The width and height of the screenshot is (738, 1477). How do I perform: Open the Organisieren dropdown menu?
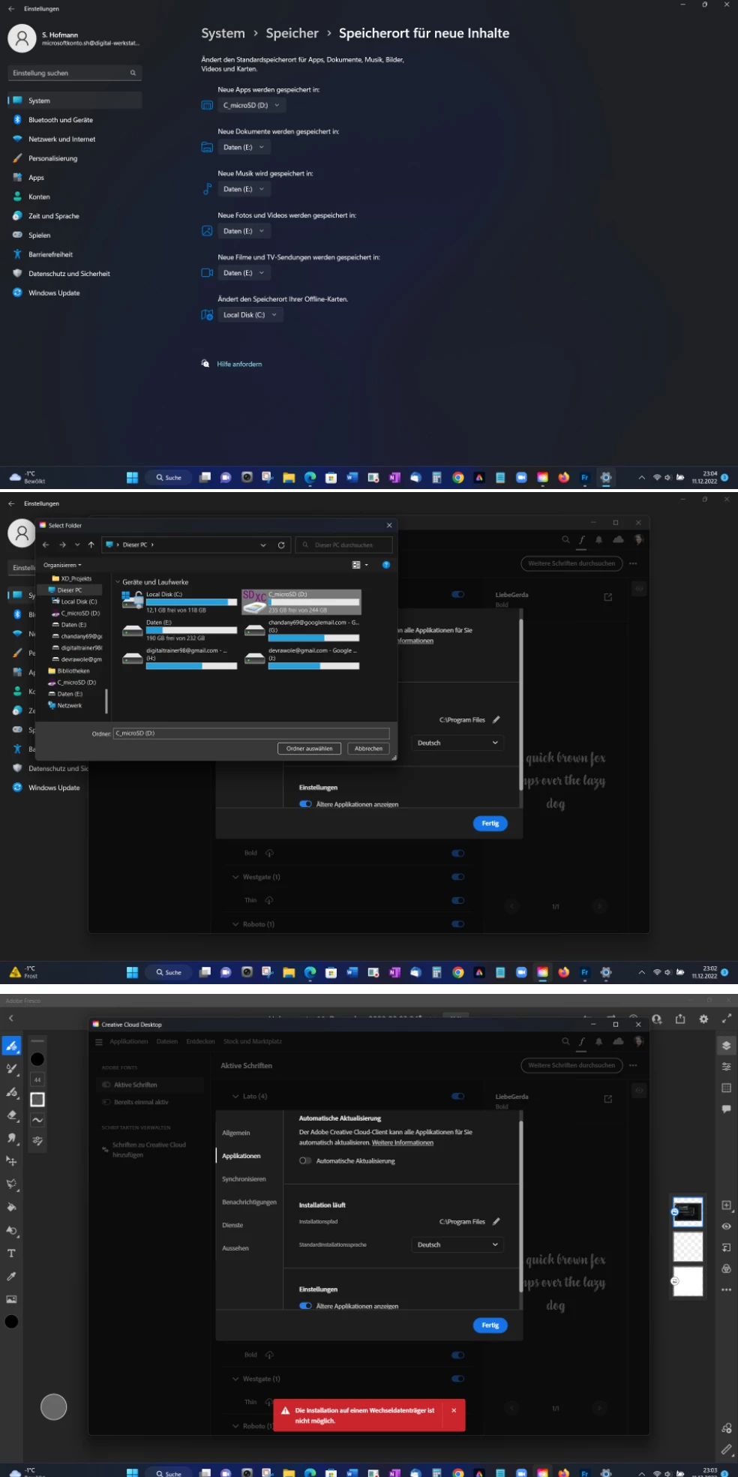coord(62,565)
